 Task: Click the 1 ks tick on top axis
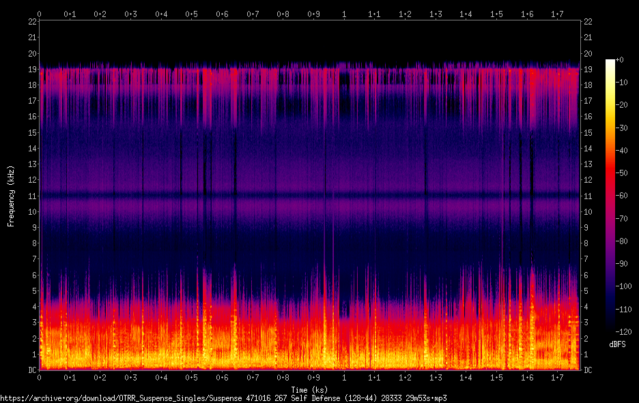pos(344,14)
